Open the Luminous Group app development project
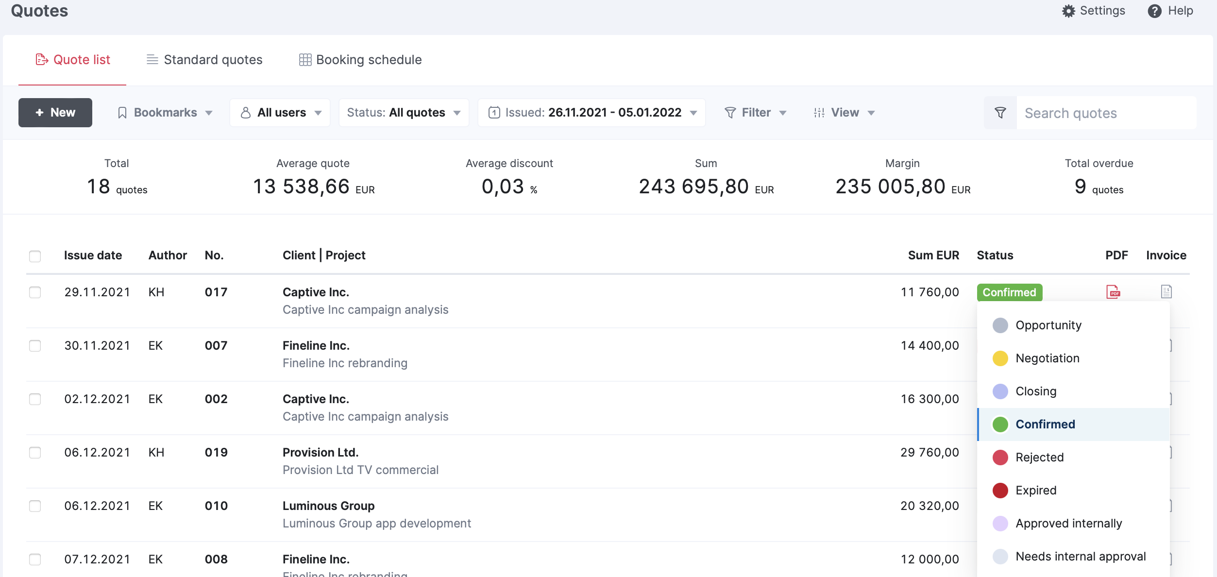1217x577 pixels. point(377,523)
